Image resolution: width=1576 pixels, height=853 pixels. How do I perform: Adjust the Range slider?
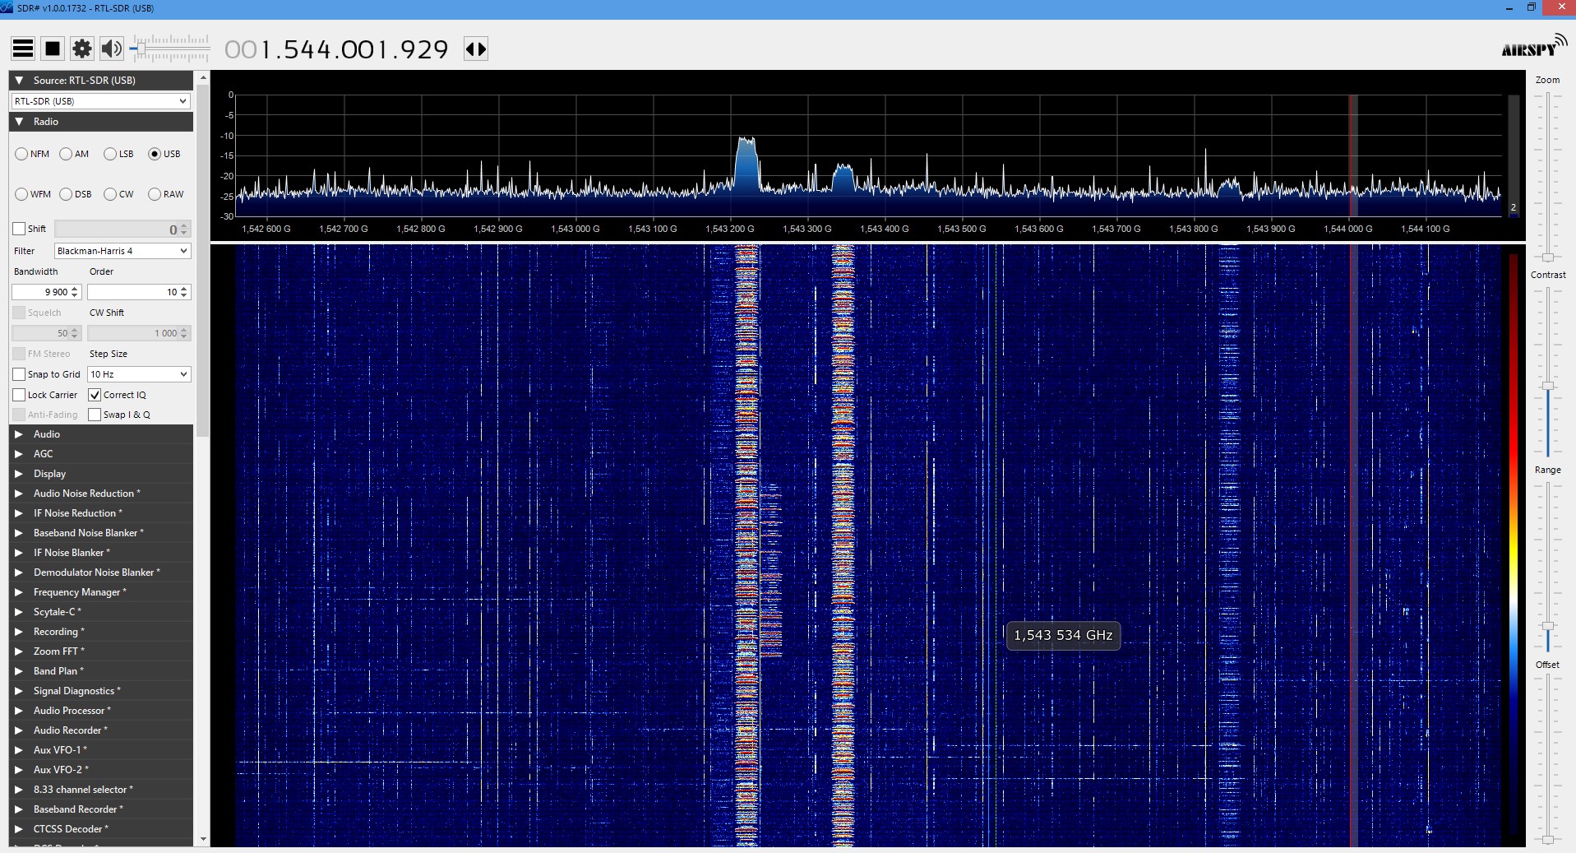click(1548, 626)
